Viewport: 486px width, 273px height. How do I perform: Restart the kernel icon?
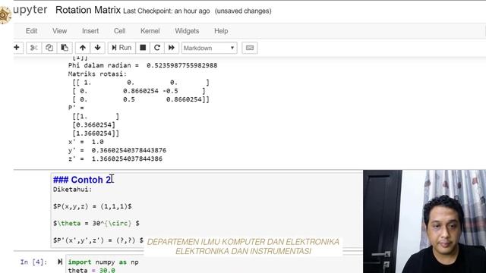click(x=157, y=48)
